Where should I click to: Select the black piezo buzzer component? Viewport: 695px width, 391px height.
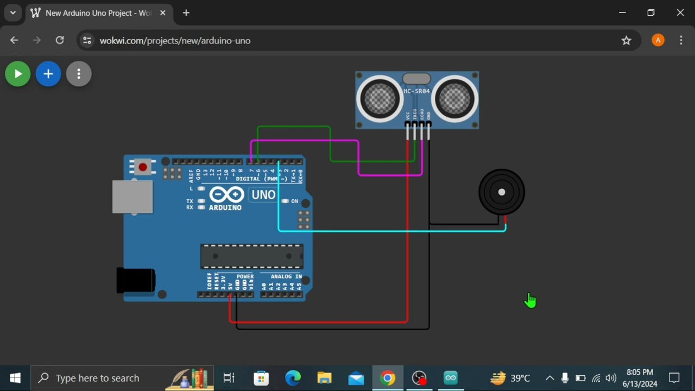[502, 192]
